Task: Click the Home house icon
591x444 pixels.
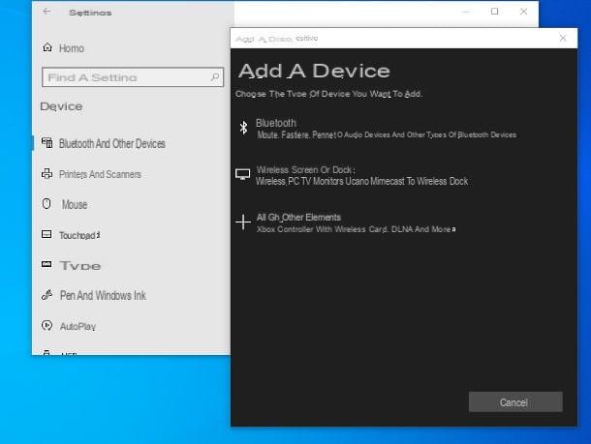Action: click(x=47, y=47)
